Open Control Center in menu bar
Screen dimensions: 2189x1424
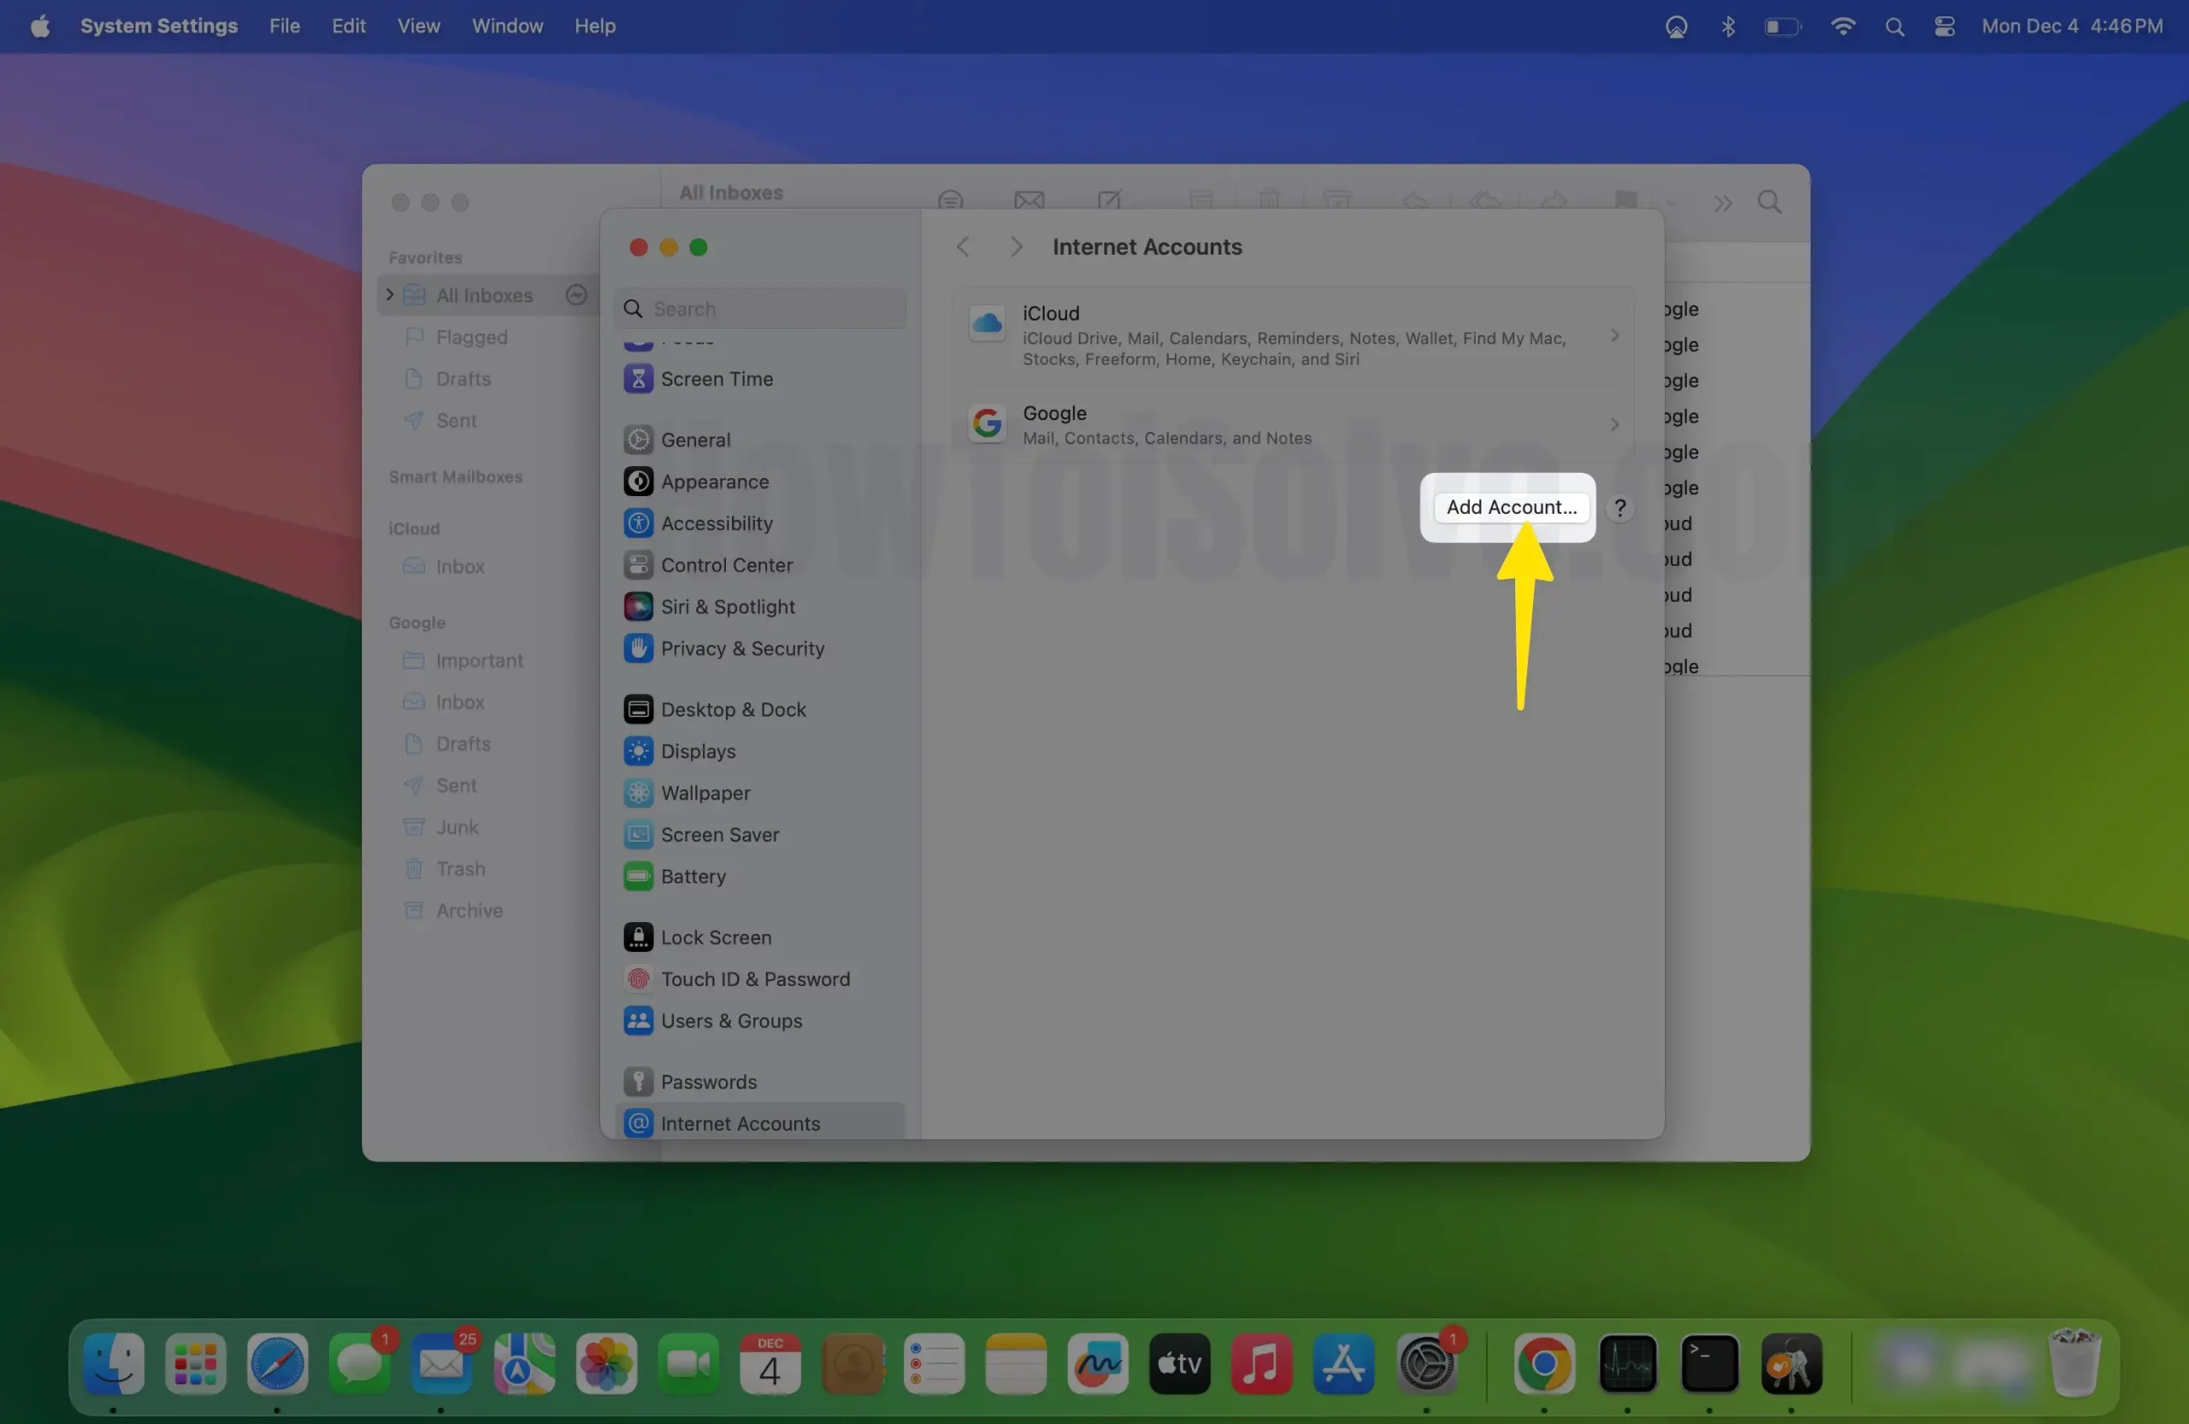point(1944,27)
